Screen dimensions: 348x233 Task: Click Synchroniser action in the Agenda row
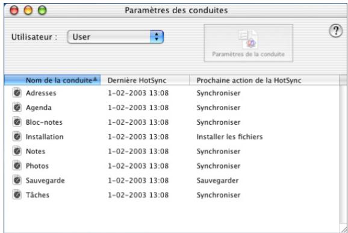click(219, 108)
